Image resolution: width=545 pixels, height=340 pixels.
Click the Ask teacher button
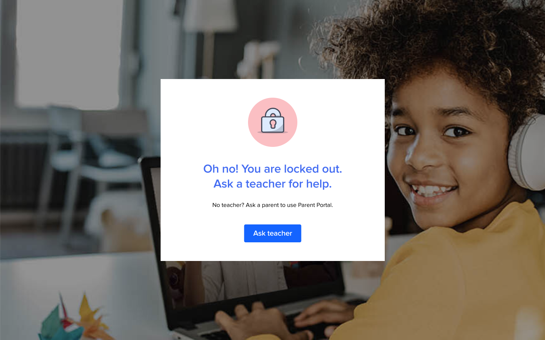(x=273, y=233)
